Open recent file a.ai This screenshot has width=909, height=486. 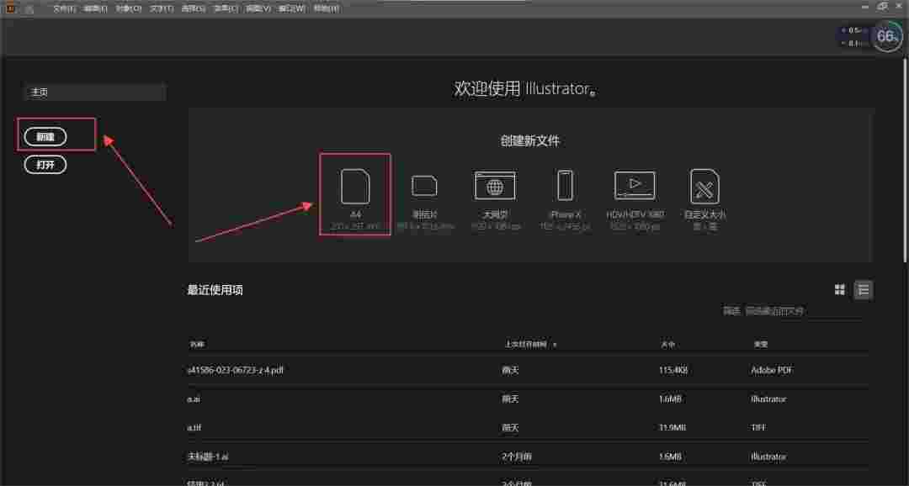(194, 399)
